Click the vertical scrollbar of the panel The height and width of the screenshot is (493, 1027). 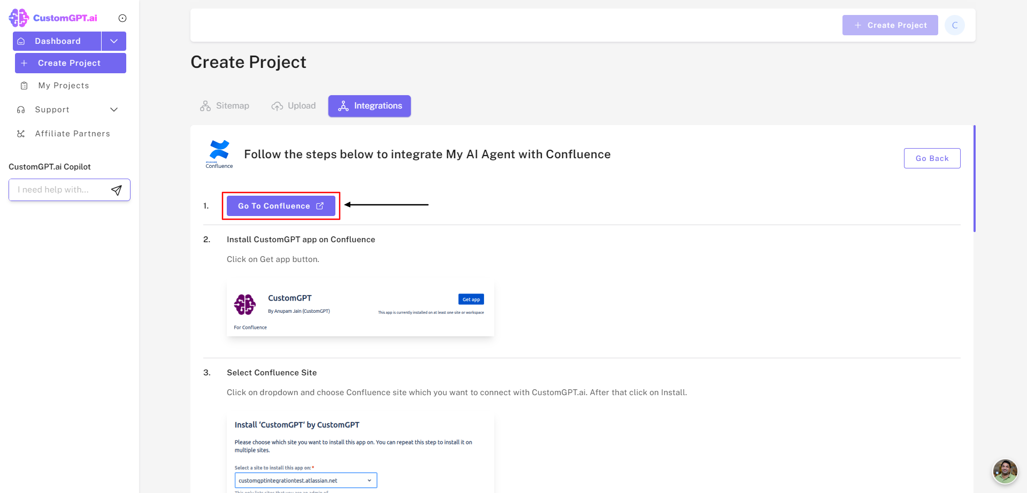point(975,179)
